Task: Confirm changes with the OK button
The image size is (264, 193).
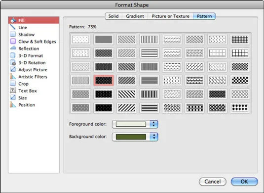Action: click(244, 182)
